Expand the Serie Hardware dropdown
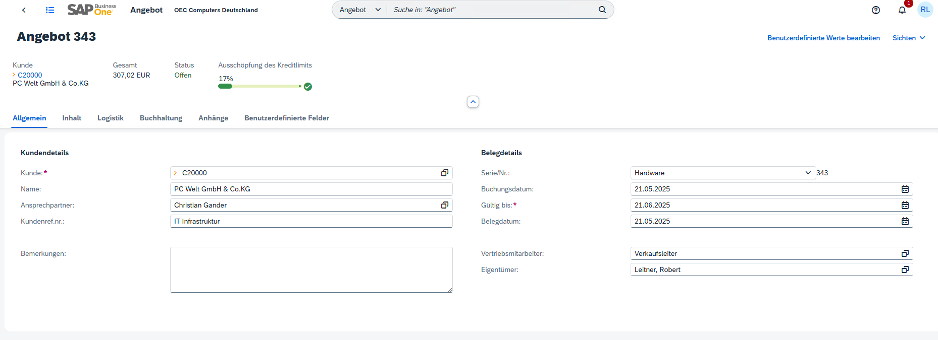 808,173
